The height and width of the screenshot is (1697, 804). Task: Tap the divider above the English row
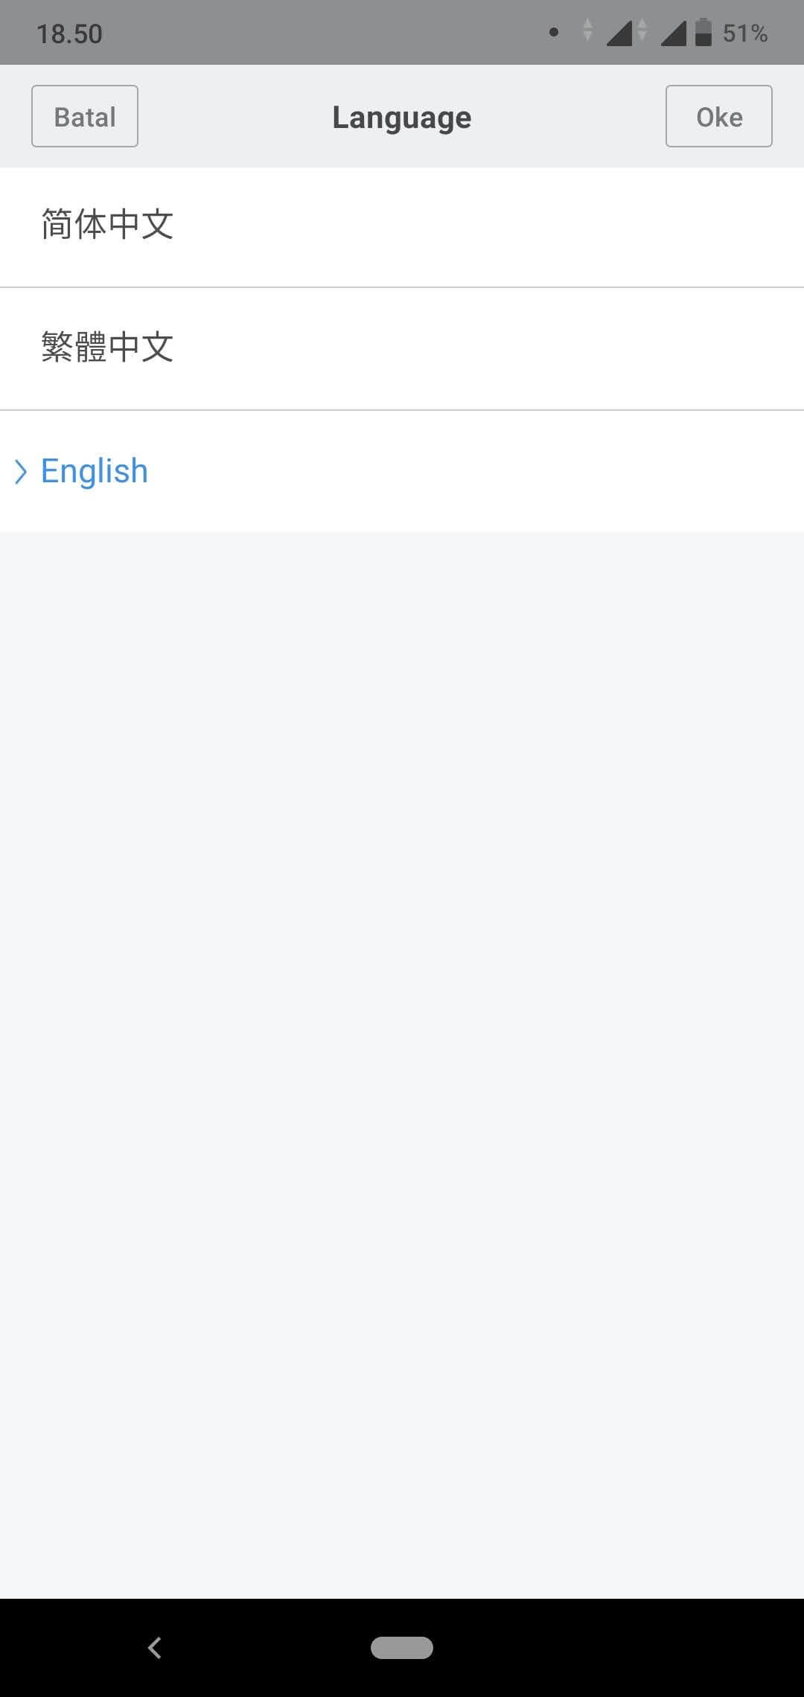click(x=402, y=410)
